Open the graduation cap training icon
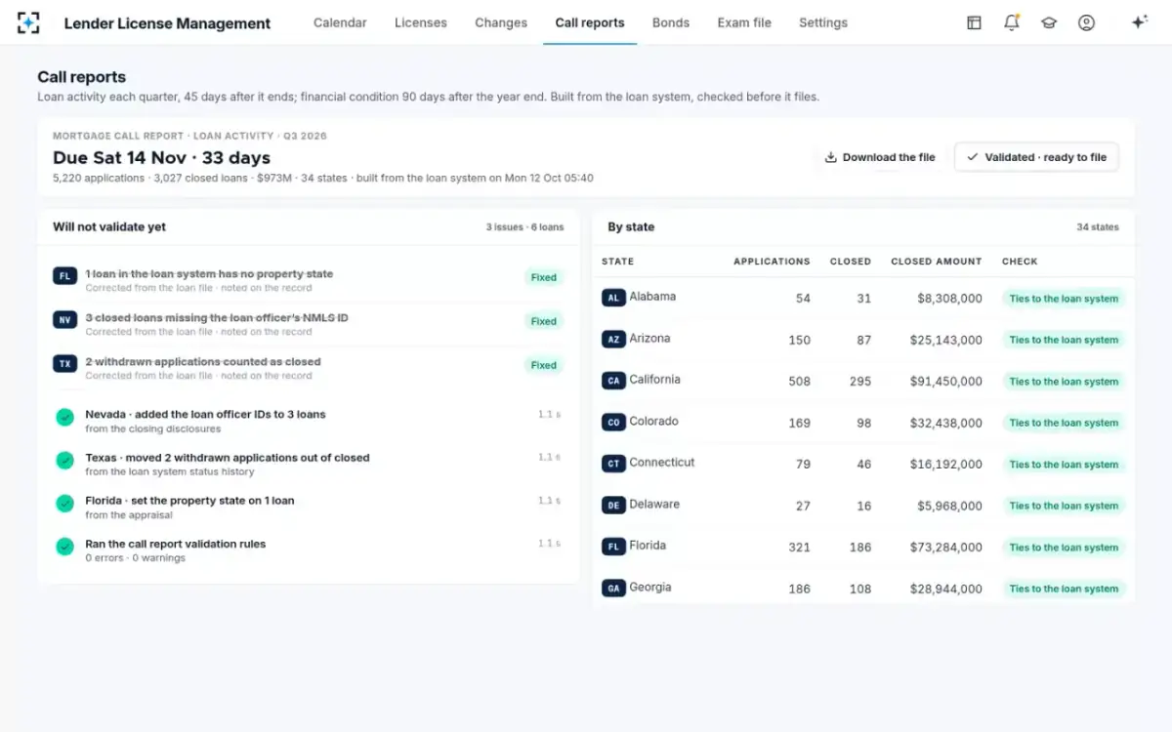This screenshot has width=1172, height=732. 1049,22
